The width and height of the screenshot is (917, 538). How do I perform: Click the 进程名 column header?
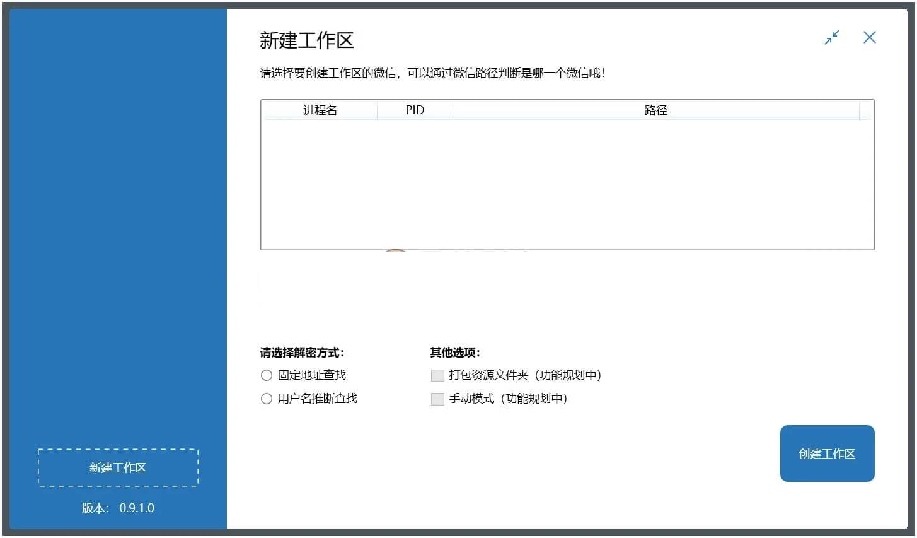(x=321, y=110)
